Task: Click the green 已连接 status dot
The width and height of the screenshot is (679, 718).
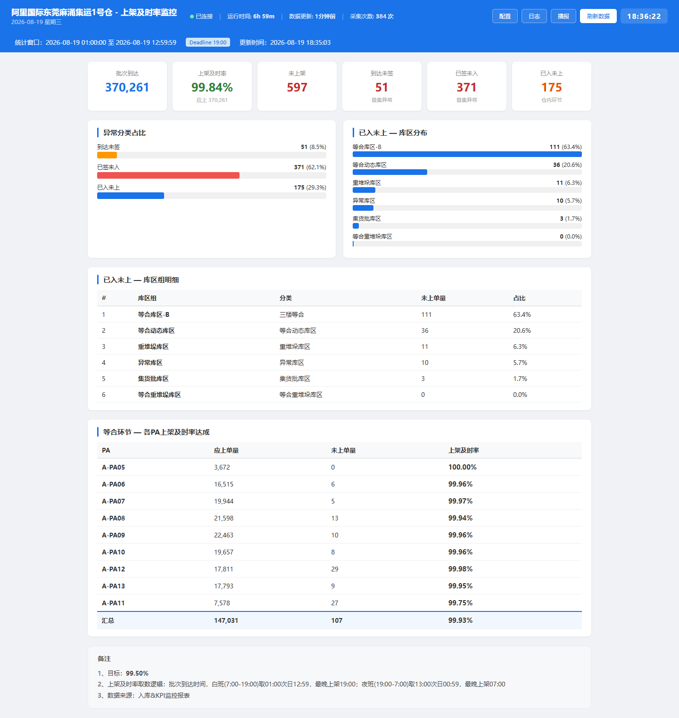Action: click(x=192, y=17)
